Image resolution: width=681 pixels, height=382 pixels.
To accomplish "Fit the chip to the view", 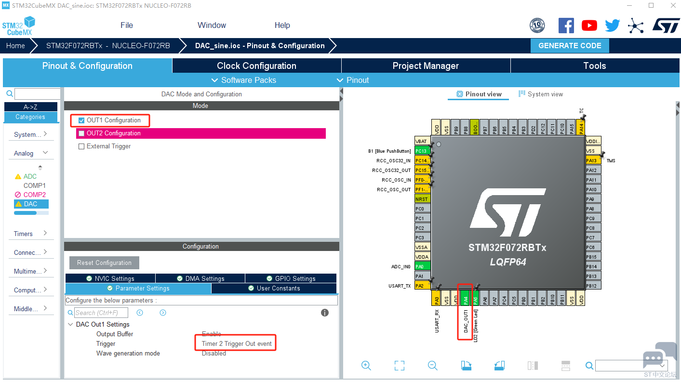I will pos(400,366).
